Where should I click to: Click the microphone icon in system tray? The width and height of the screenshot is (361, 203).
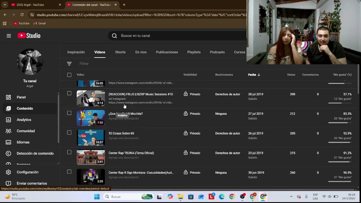pos(306,197)
